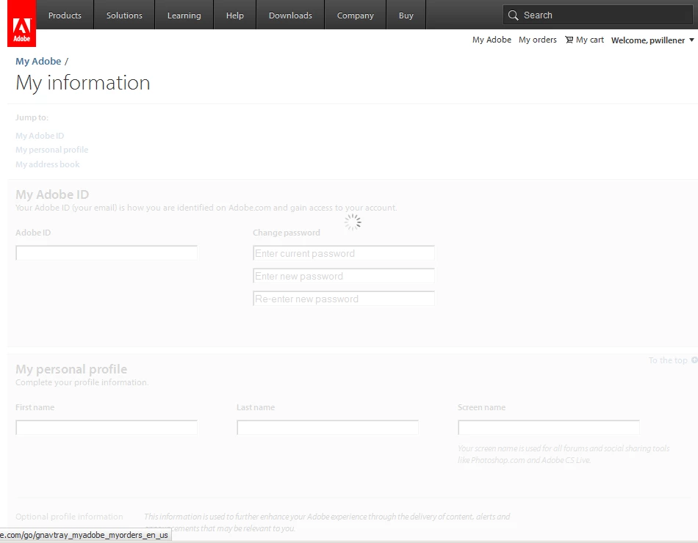The width and height of the screenshot is (698, 543).
Task: Click the My Adobe breadcrumb link
Action: [x=38, y=61]
